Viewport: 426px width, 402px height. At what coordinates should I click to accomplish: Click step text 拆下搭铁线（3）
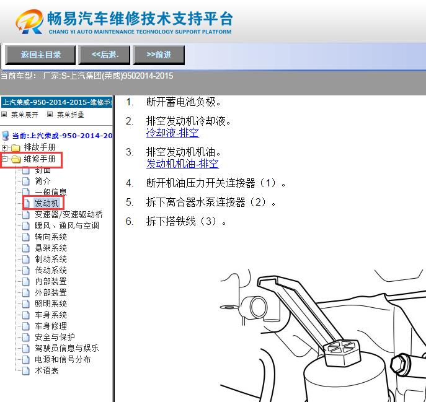coord(187,221)
